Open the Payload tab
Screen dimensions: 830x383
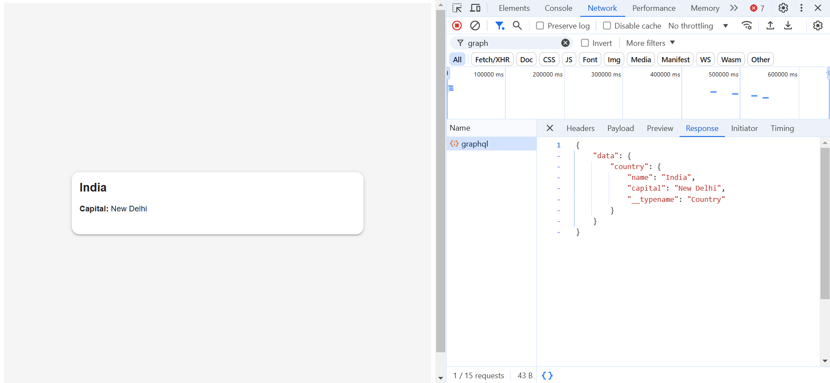click(x=620, y=128)
